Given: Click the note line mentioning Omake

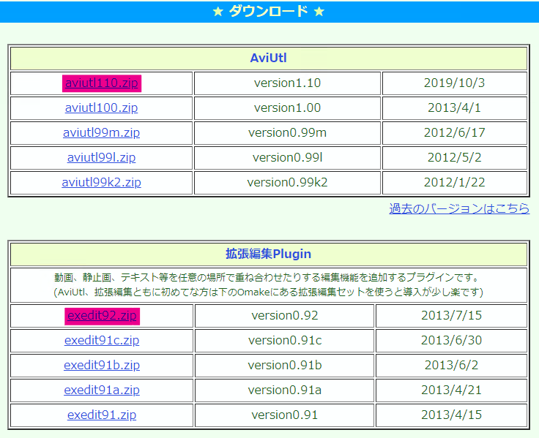Looking at the screenshot, I should (269, 292).
